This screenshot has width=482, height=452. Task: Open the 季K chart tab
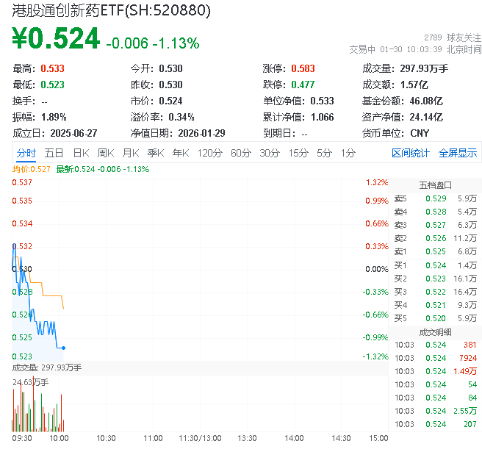click(x=155, y=153)
